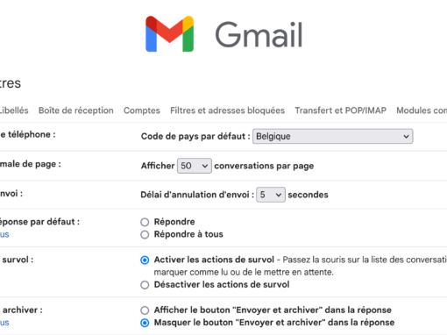
Task: Open Filtres et adresses bloquées tab
Action: [227, 110]
